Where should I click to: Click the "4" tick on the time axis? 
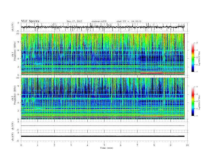pos(87,145)
